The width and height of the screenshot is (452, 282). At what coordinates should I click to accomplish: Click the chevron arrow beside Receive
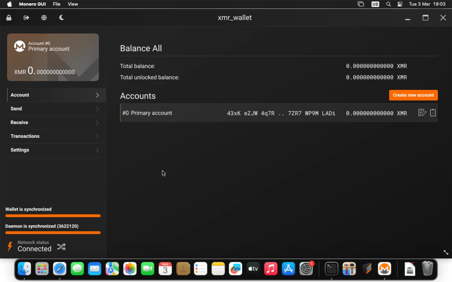pos(97,123)
